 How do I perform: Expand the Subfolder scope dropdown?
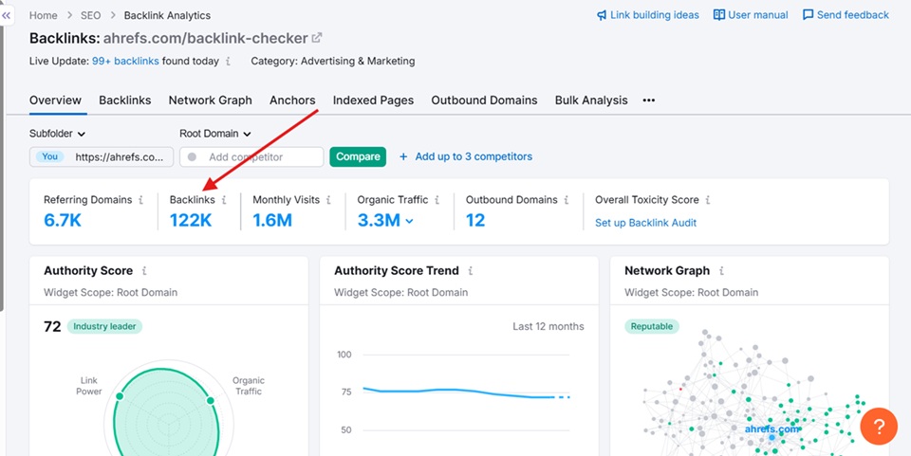pos(58,134)
